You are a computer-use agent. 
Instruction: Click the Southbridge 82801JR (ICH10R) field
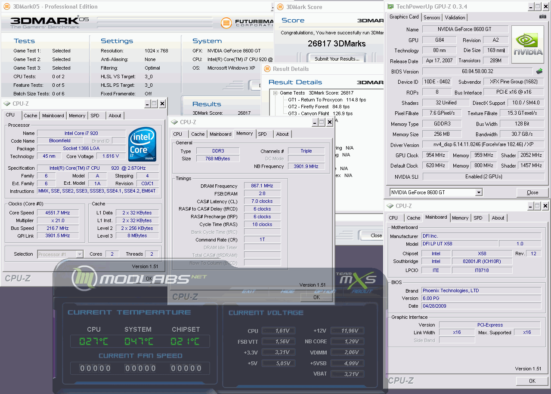coord(482,261)
